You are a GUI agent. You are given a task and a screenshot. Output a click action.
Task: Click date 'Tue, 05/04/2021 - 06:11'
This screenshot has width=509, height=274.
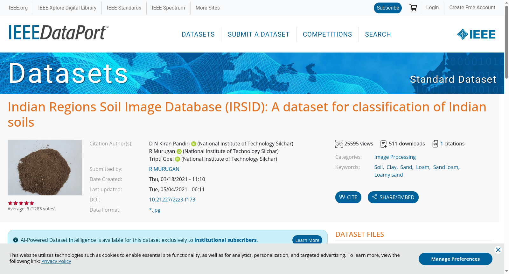[x=177, y=190]
